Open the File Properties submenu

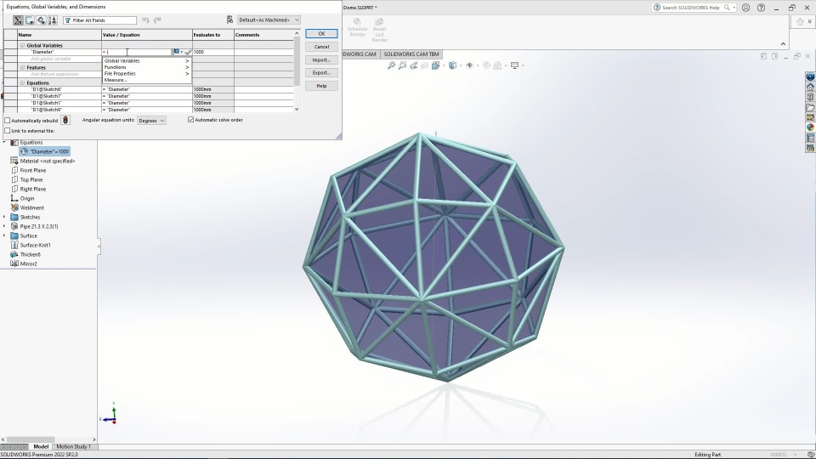(x=146, y=73)
